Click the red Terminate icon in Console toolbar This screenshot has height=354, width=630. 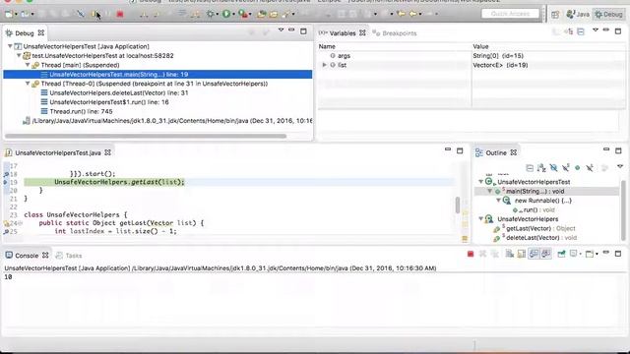pyautogui.click(x=471, y=254)
